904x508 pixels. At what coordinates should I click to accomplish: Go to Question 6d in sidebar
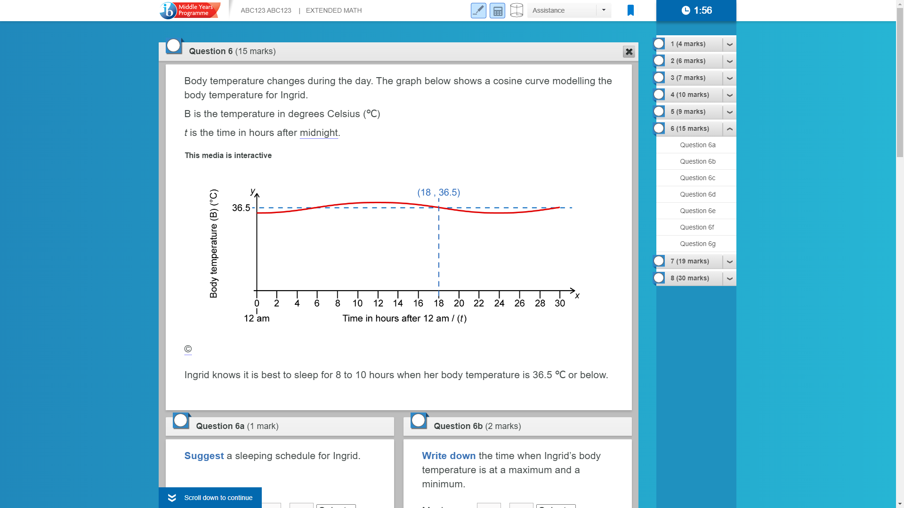point(696,194)
